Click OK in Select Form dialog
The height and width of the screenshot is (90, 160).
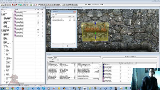pyautogui.click(x=63, y=46)
